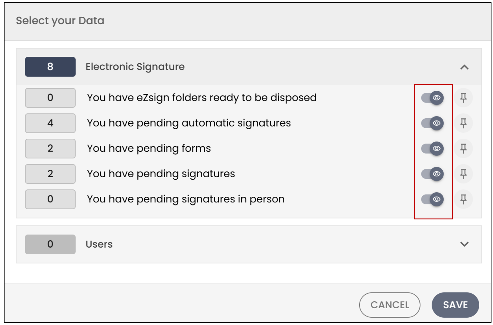Pin the pending signatures item
Viewport: 493px width, 325px height.
[463, 174]
